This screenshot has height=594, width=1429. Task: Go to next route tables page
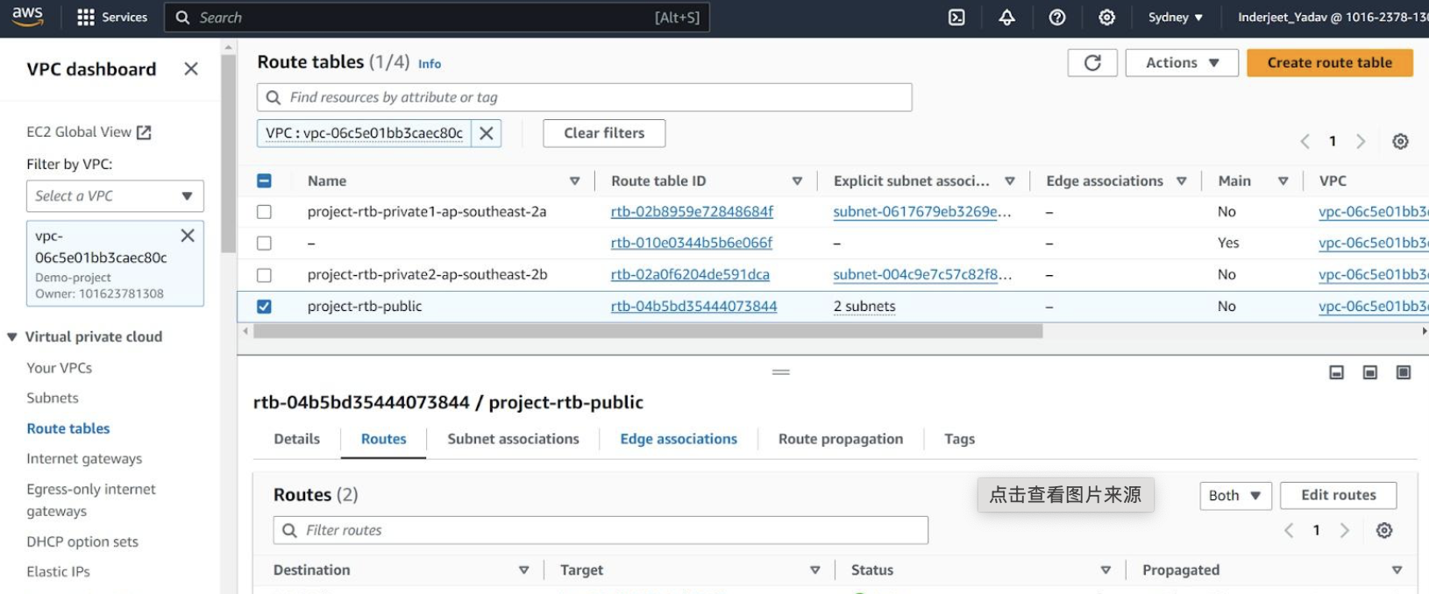pos(1361,141)
